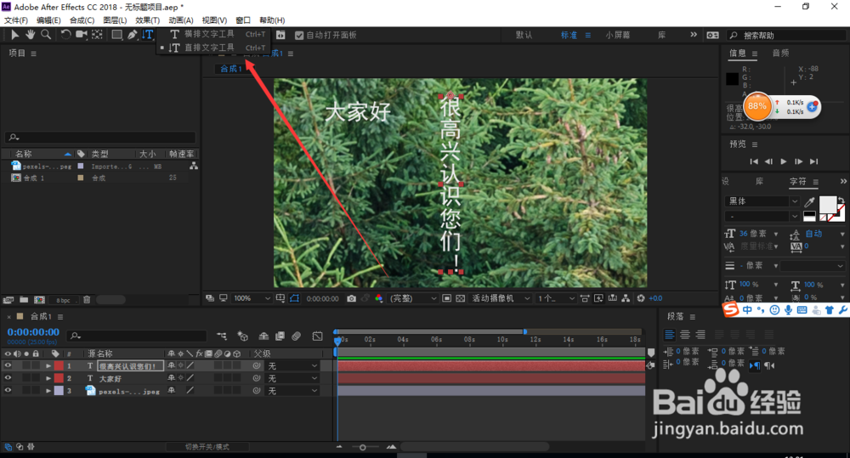Jump to first frame in preview

(x=753, y=161)
